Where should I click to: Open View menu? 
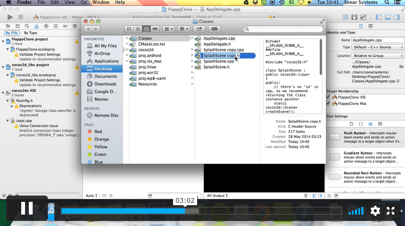(70, 2)
